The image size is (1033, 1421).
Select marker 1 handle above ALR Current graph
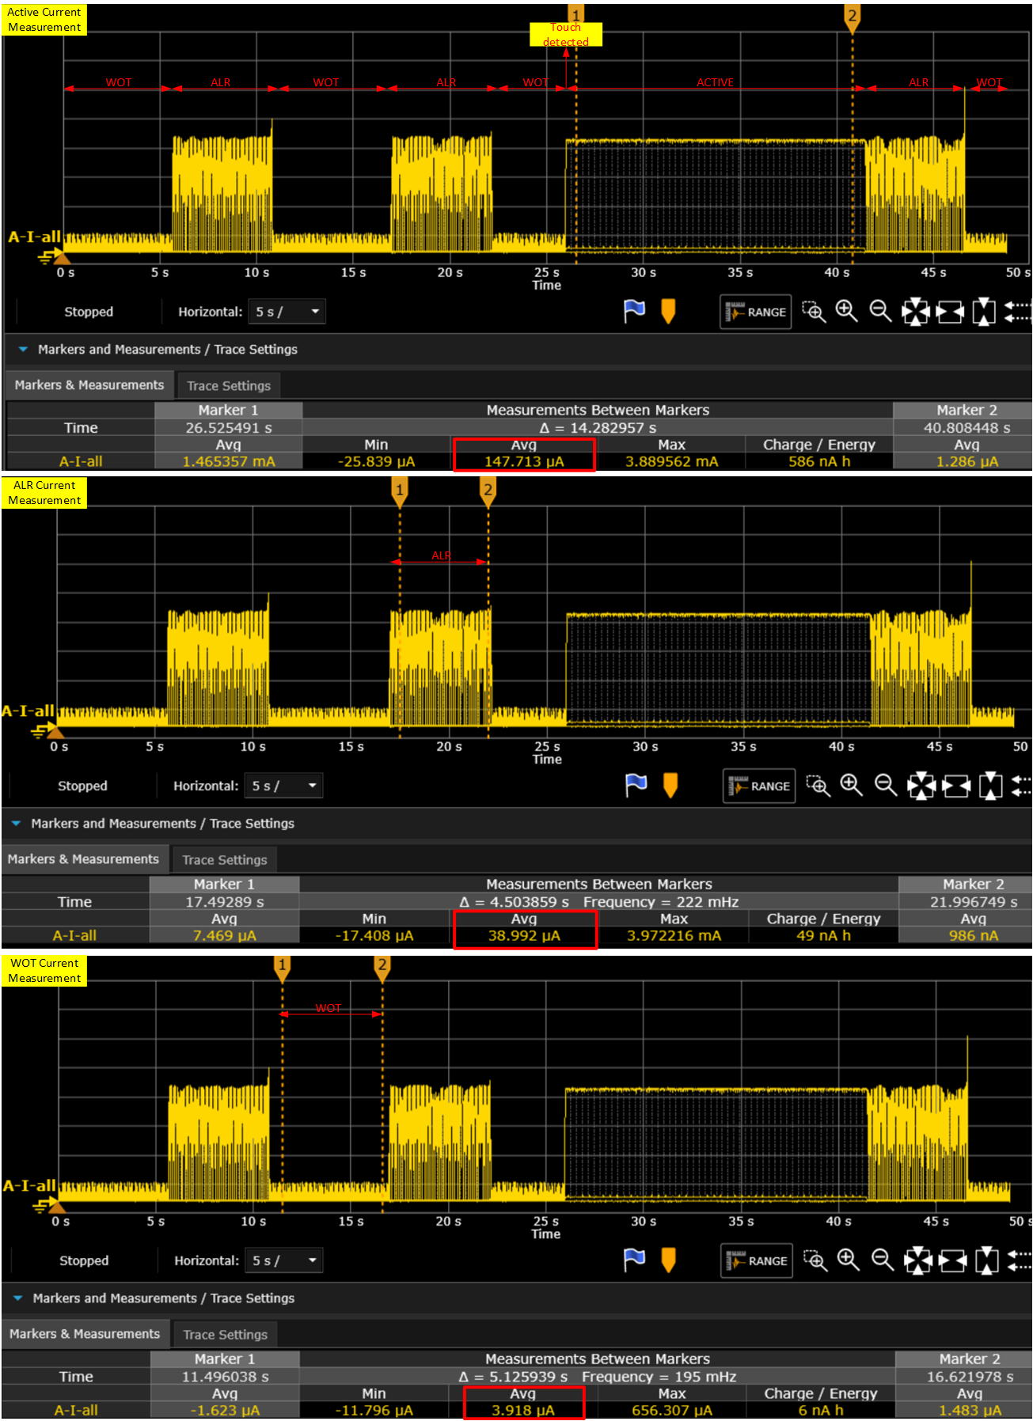(x=400, y=493)
